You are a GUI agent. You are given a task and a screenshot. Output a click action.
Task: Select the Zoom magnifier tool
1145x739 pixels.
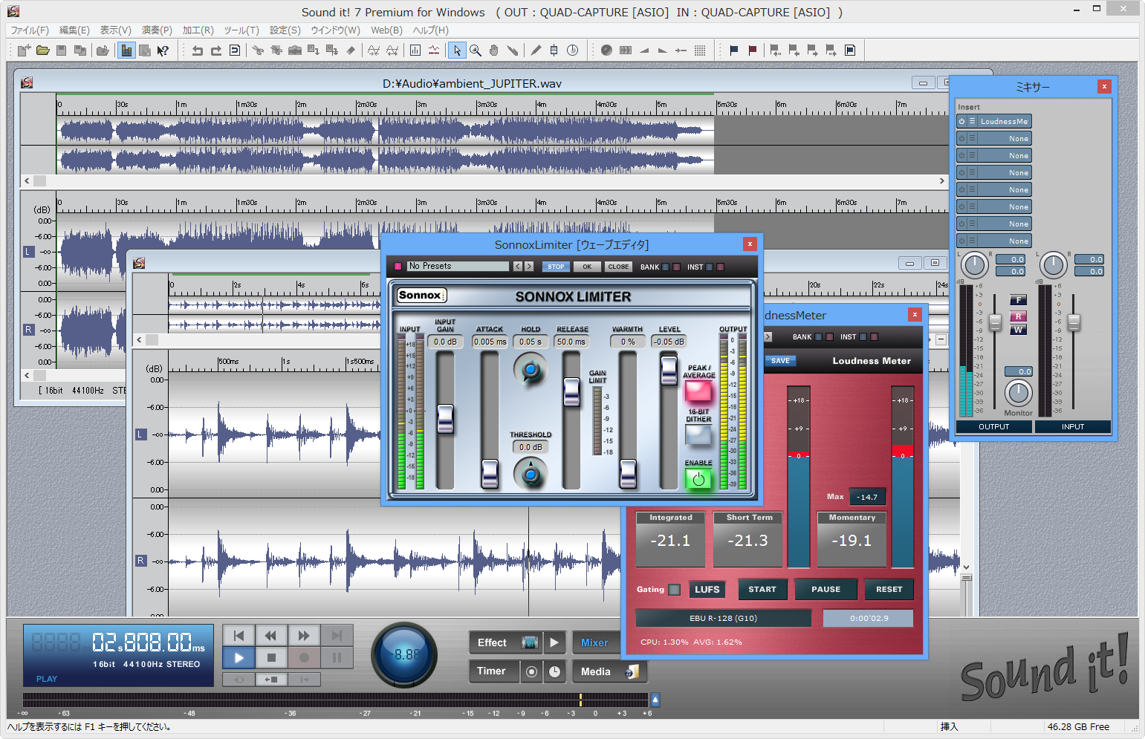pos(476,51)
